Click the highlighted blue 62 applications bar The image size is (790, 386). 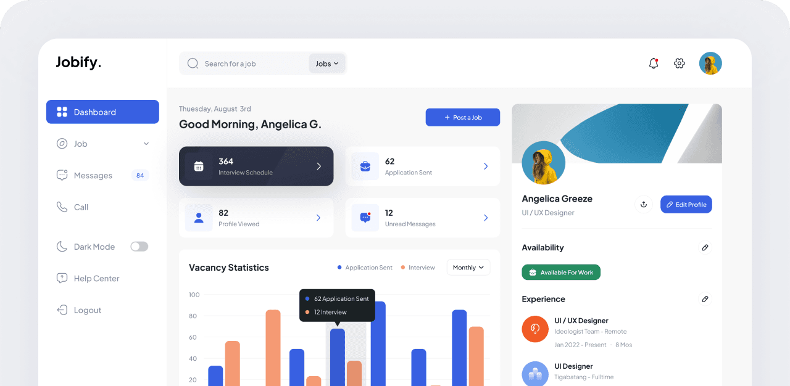tap(338, 358)
